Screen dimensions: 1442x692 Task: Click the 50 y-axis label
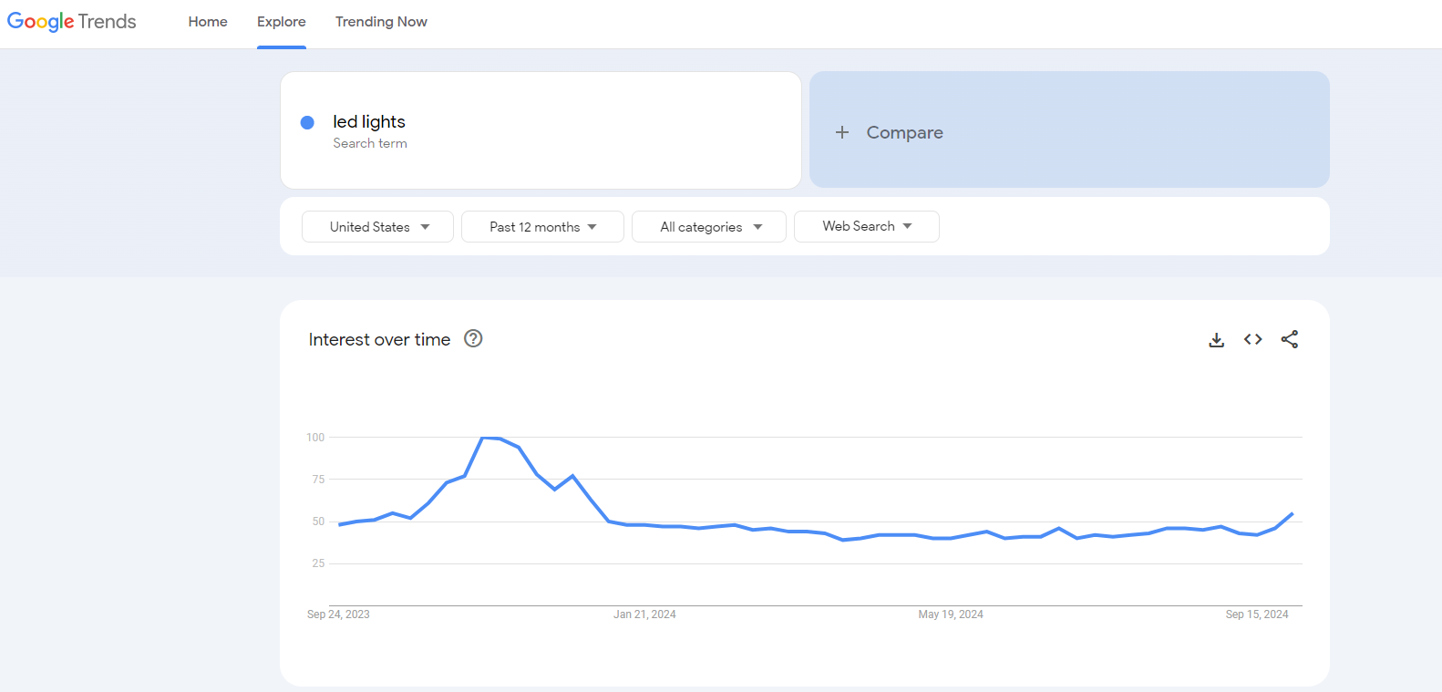pyautogui.click(x=318, y=522)
